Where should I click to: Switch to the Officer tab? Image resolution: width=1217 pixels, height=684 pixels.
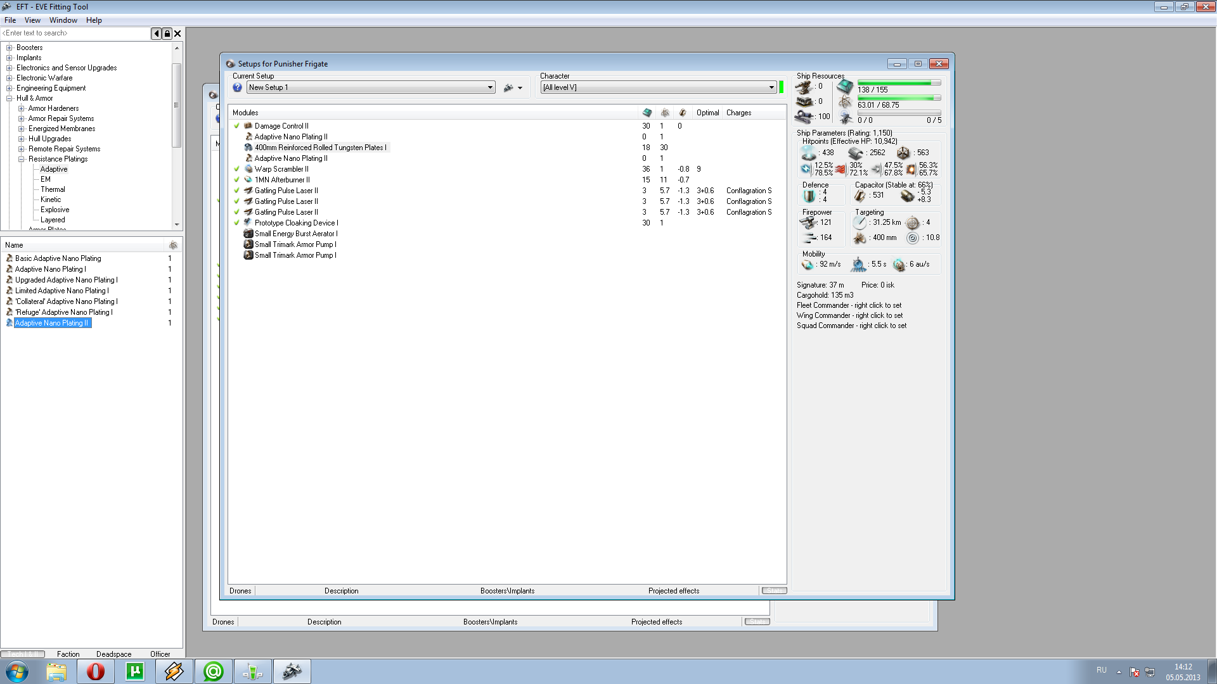[160, 654]
